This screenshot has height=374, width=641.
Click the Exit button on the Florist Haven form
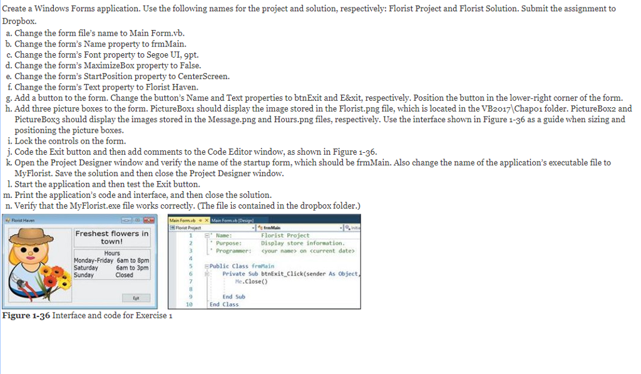pyautogui.click(x=136, y=298)
